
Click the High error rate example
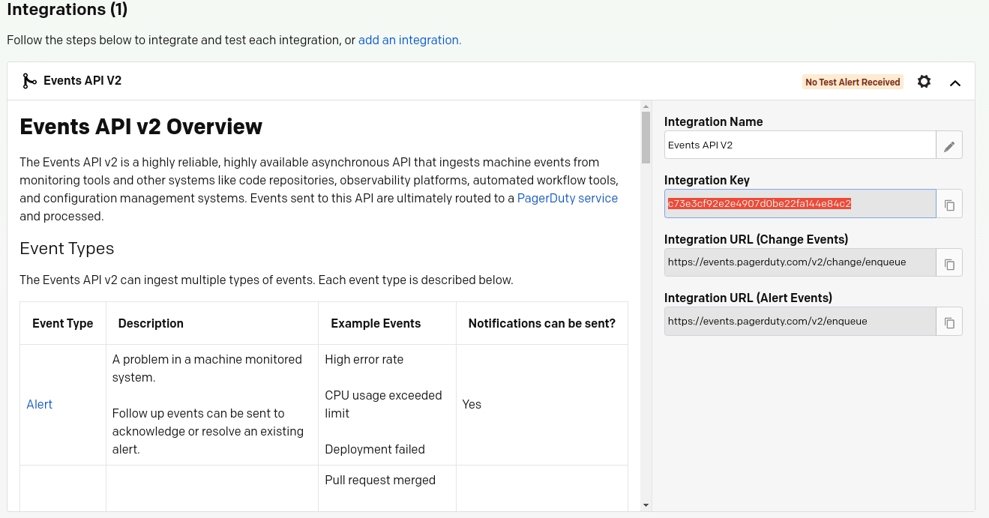pyautogui.click(x=364, y=360)
